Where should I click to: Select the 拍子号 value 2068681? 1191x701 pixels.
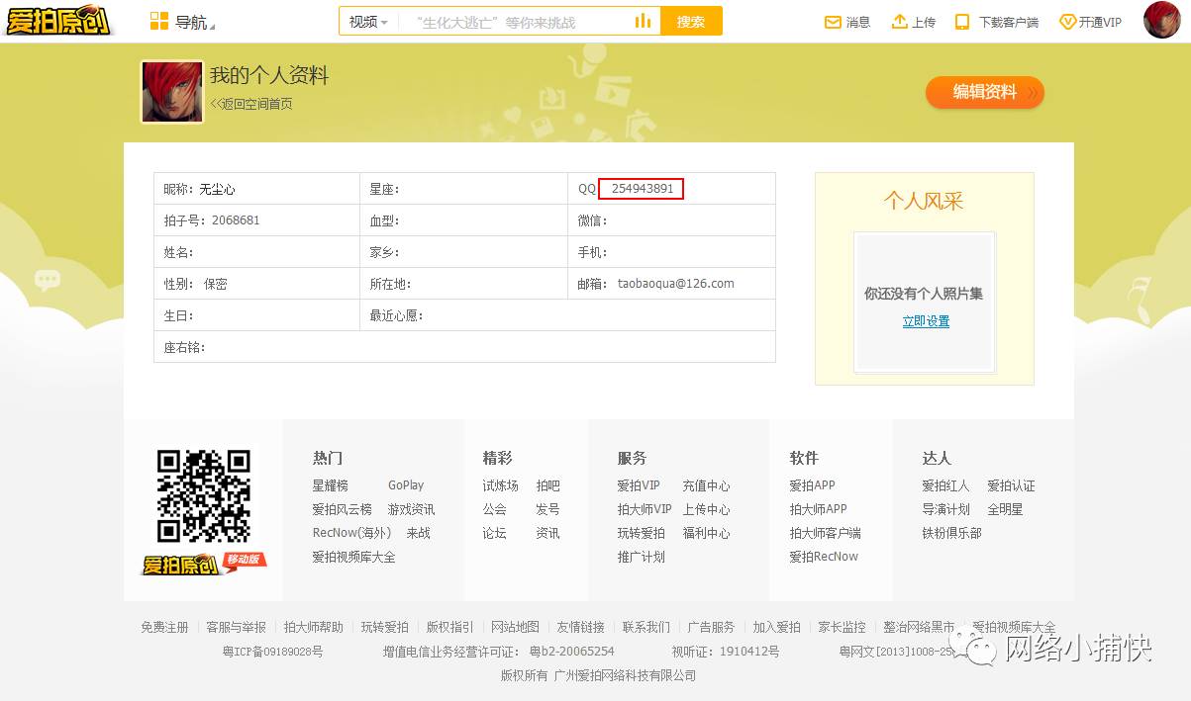(x=236, y=220)
